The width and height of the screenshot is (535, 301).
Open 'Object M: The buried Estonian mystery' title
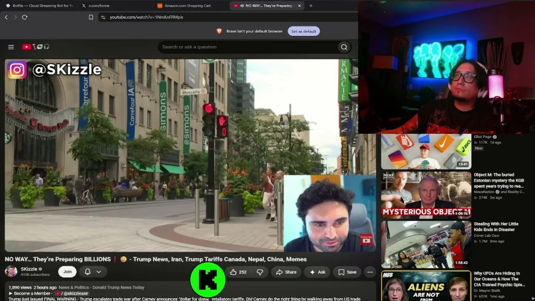pos(499,180)
